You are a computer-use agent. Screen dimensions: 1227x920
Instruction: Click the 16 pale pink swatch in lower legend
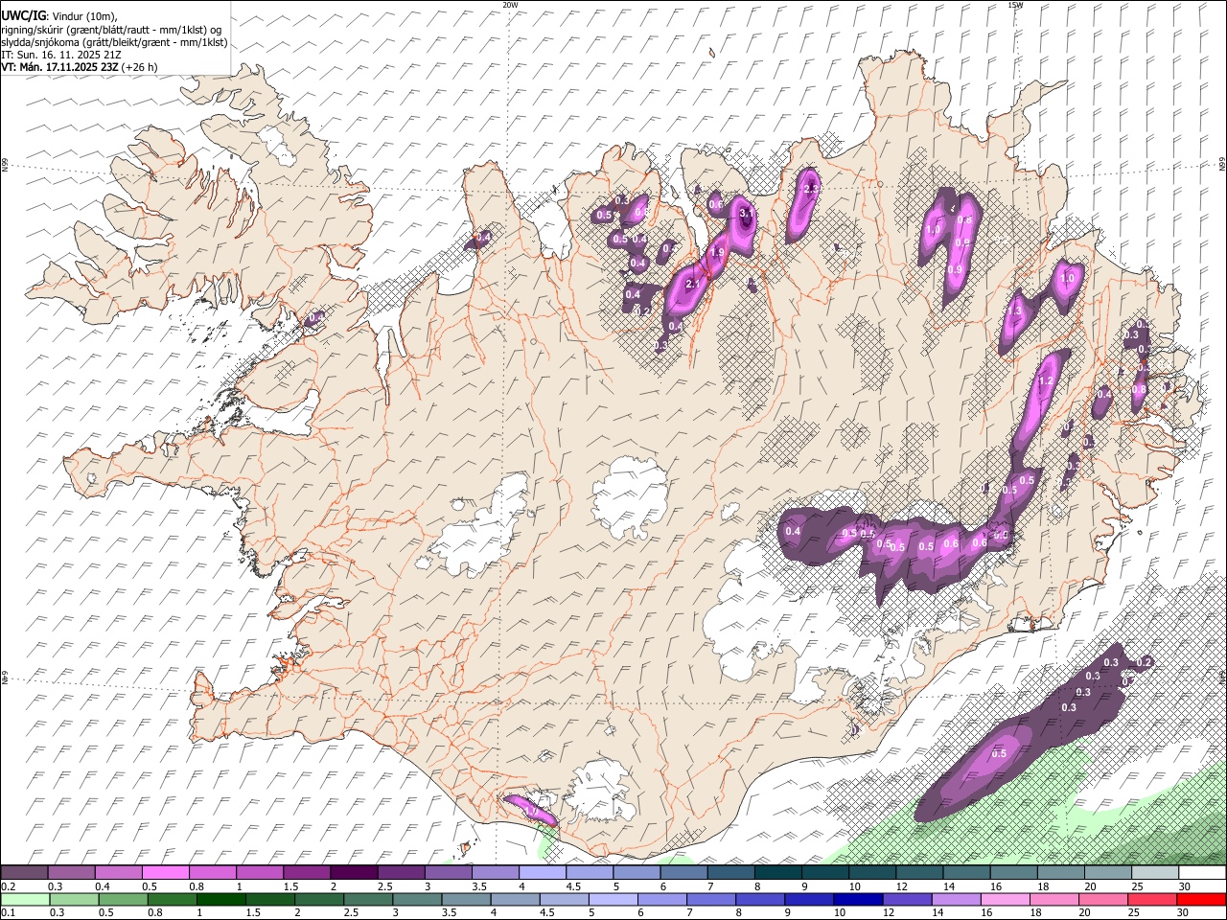point(1005,900)
